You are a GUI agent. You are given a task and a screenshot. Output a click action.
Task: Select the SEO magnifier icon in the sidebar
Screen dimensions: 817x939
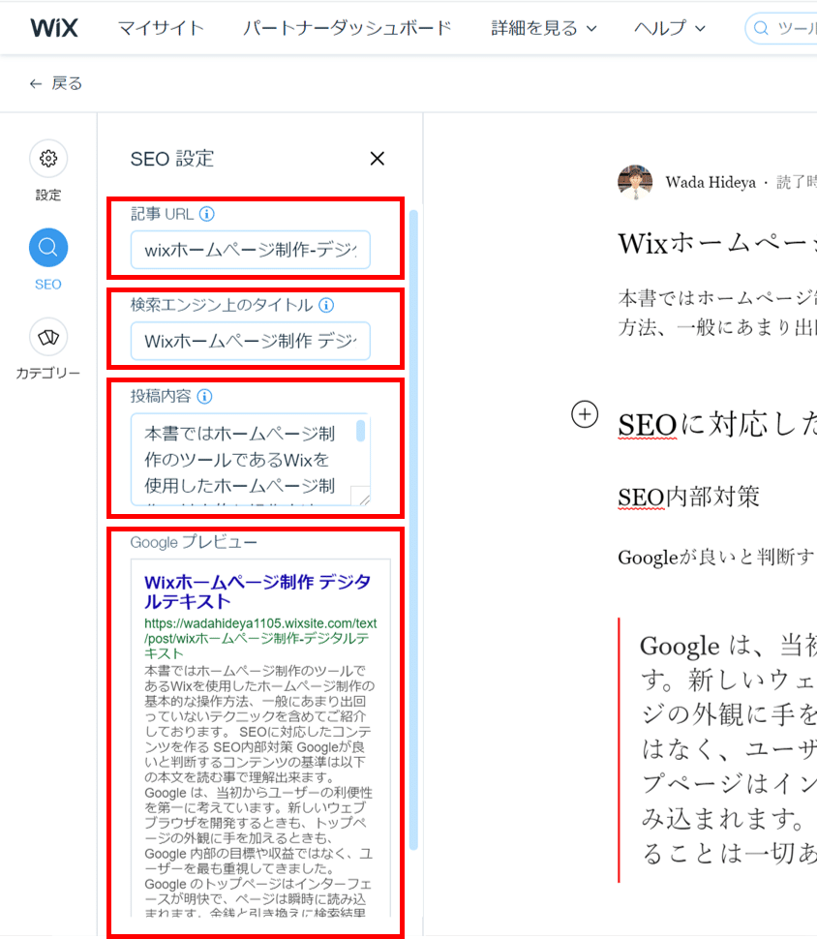[x=47, y=249]
